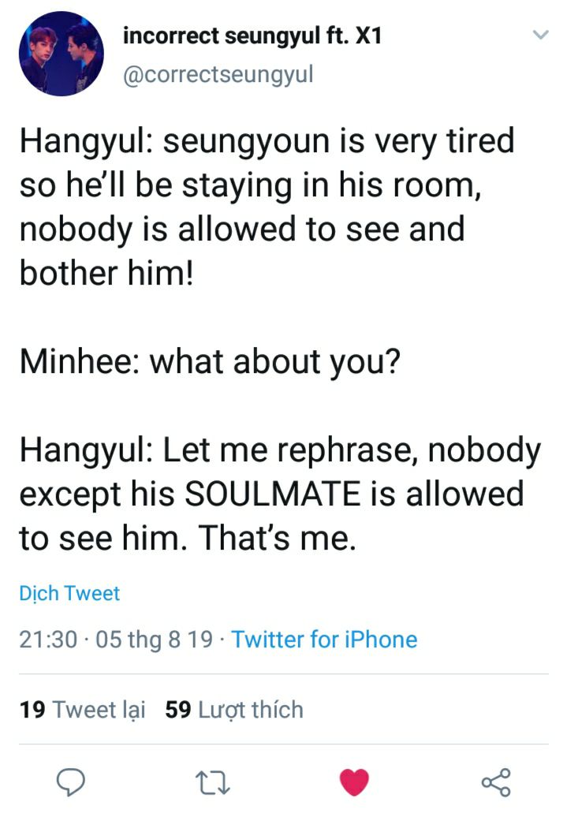This screenshot has width=567, height=817.
Task: Select the first Hangyul paragraph text
Action: point(268,207)
